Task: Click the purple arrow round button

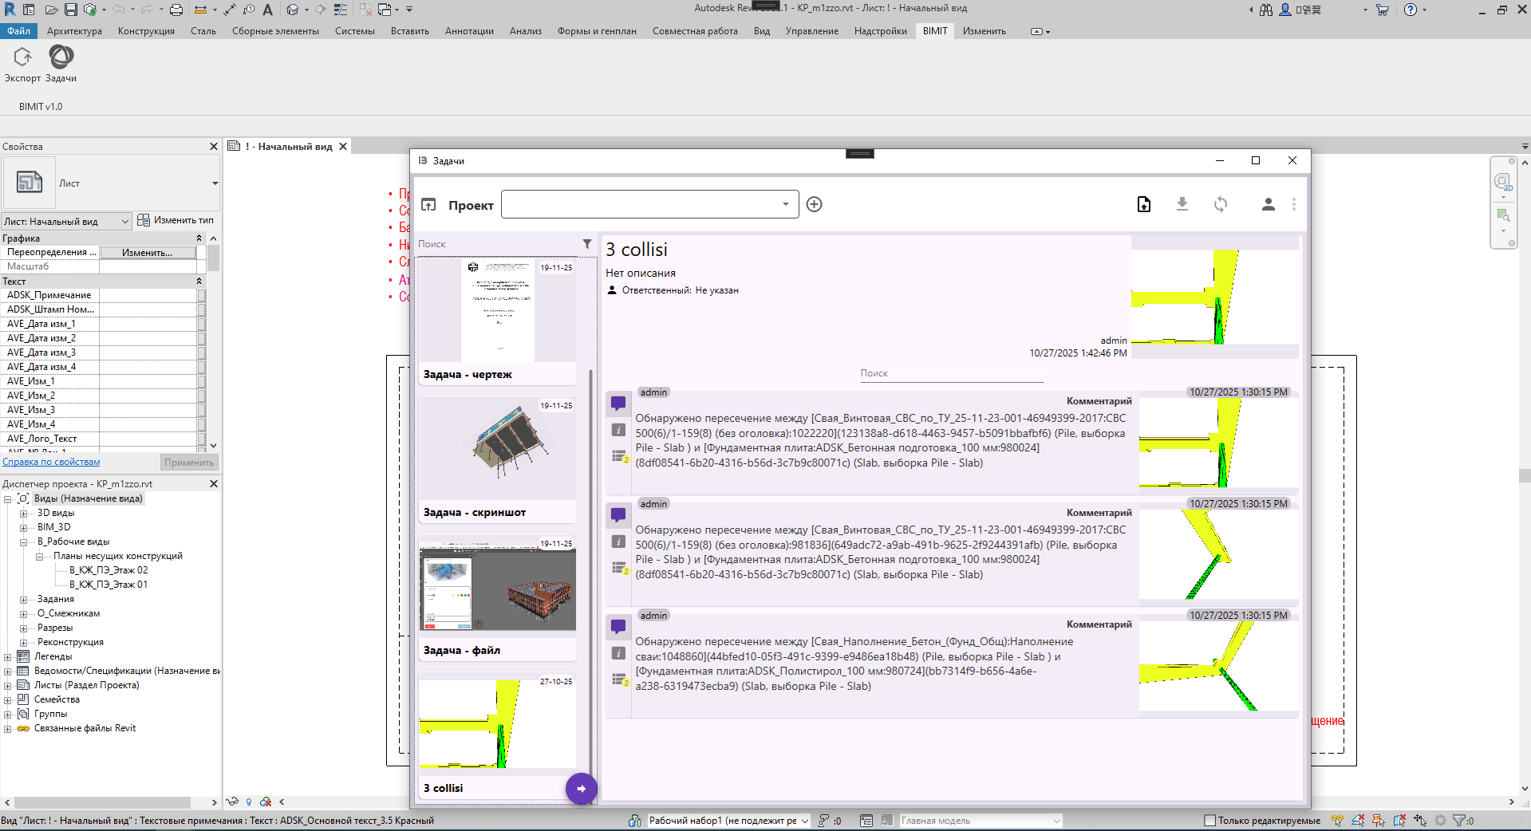Action: (x=581, y=789)
